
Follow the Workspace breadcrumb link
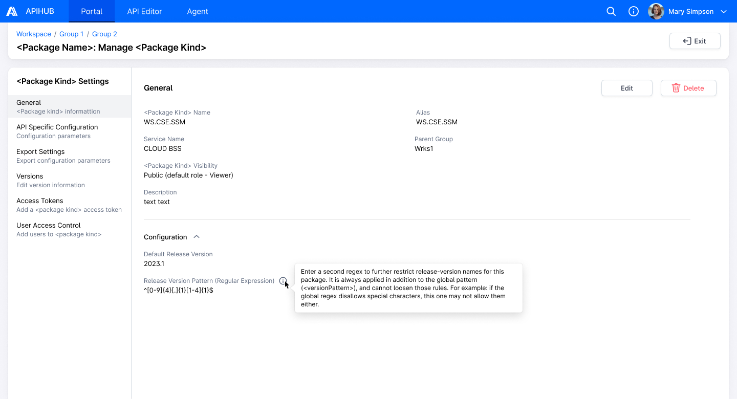tap(34, 34)
